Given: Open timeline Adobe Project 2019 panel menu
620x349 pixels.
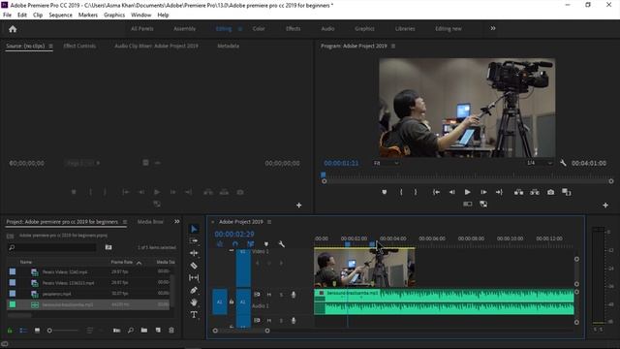Looking at the screenshot, I should click(x=269, y=222).
